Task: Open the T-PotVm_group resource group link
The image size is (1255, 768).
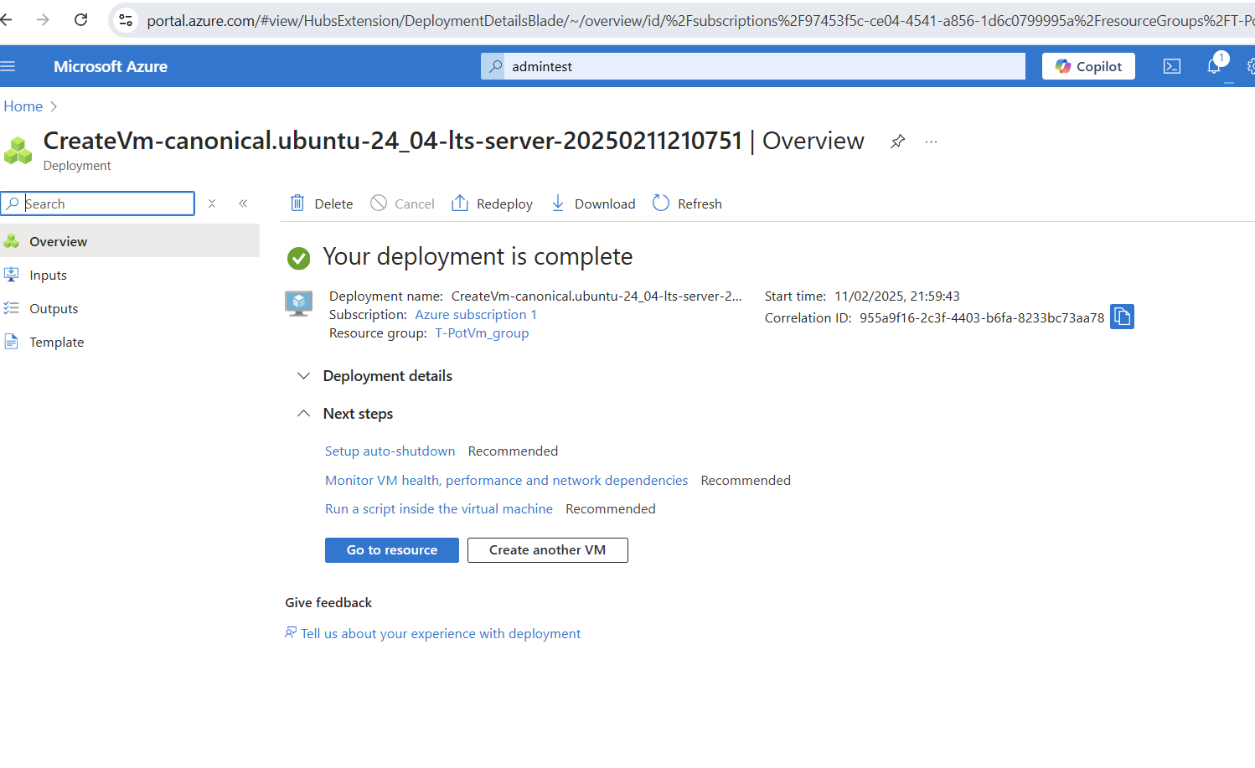Action: click(482, 333)
